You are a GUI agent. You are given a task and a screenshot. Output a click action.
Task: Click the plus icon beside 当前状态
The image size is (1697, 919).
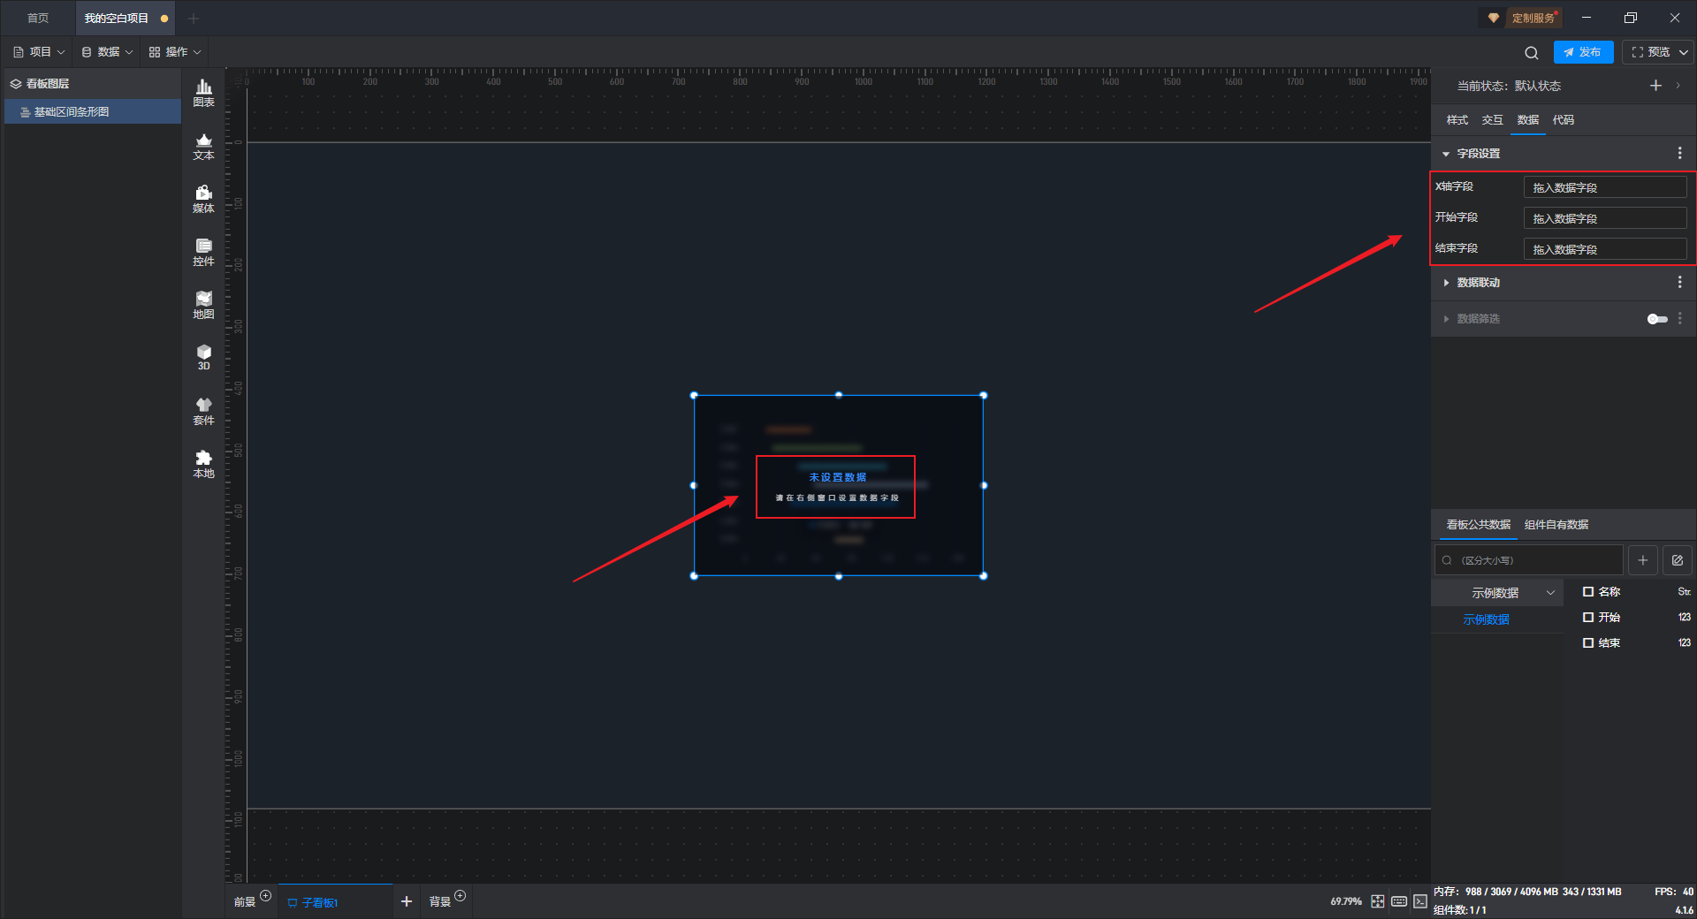pyautogui.click(x=1655, y=86)
